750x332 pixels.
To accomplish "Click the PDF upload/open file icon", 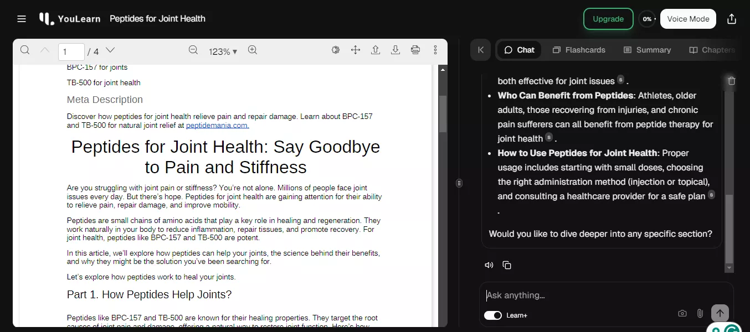I will 376,50.
